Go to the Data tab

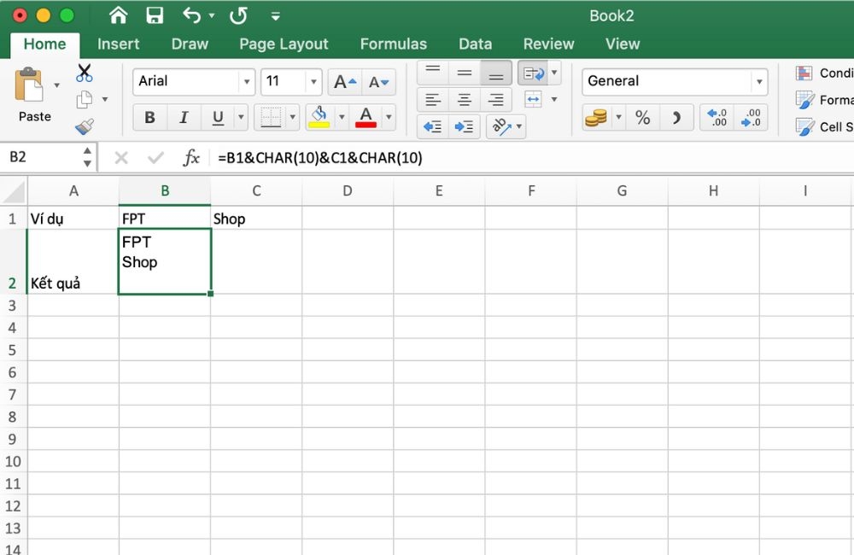coord(475,44)
